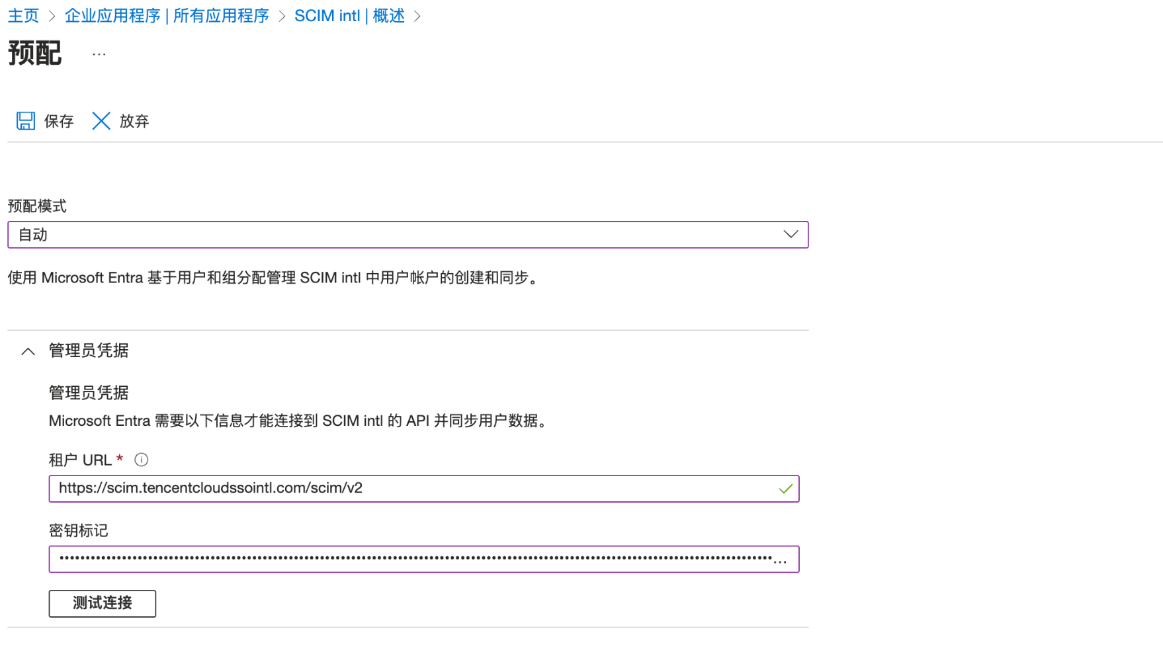This screenshot has height=658, width=1163.
Task: Navigate to 企业应用程序 | 所有应用程序 breadcrumb
Action: (167, 16)
